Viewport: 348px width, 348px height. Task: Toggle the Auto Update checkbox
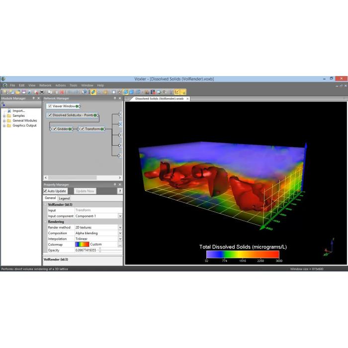(x=46, y=191)
